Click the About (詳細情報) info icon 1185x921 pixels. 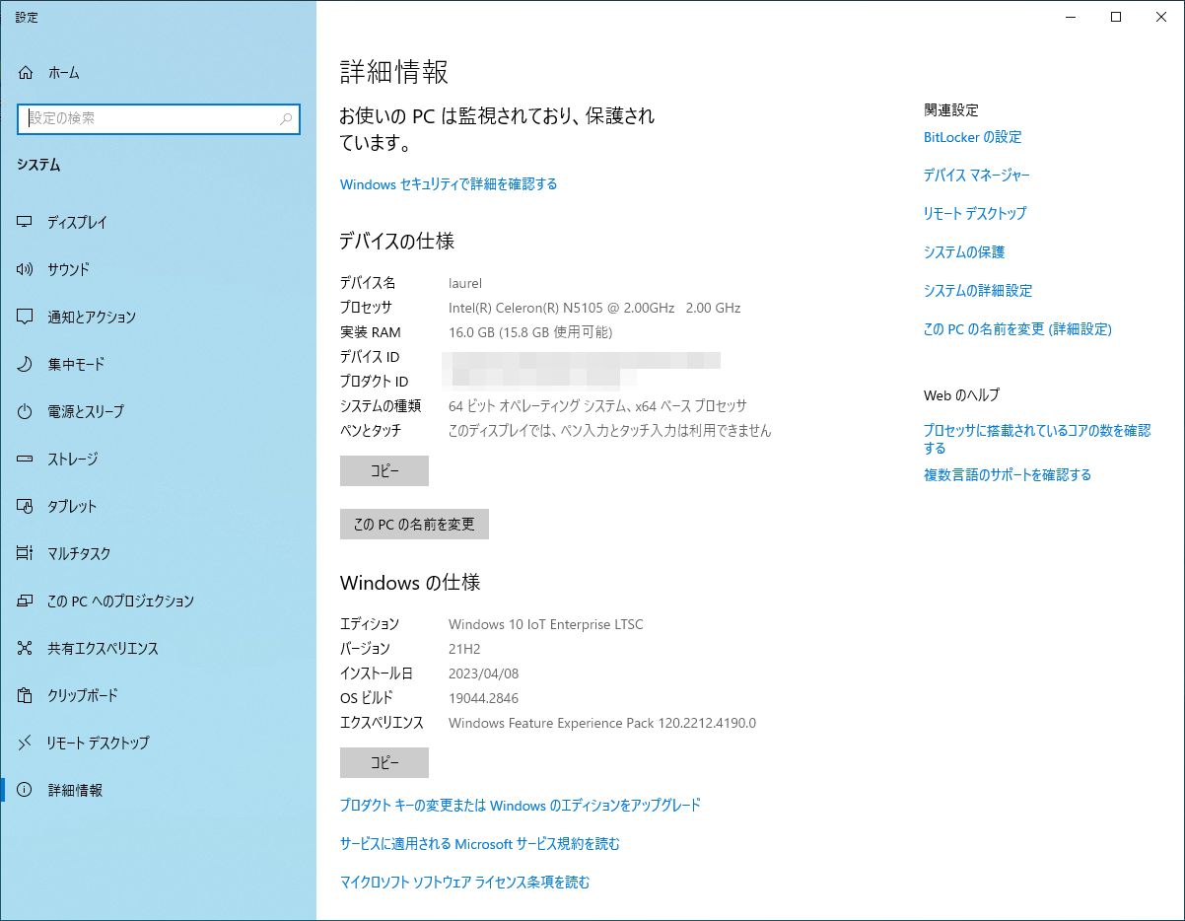pyautogui.click(x=26, y=791)
